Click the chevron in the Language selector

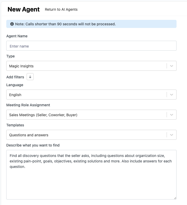point(172,95)
